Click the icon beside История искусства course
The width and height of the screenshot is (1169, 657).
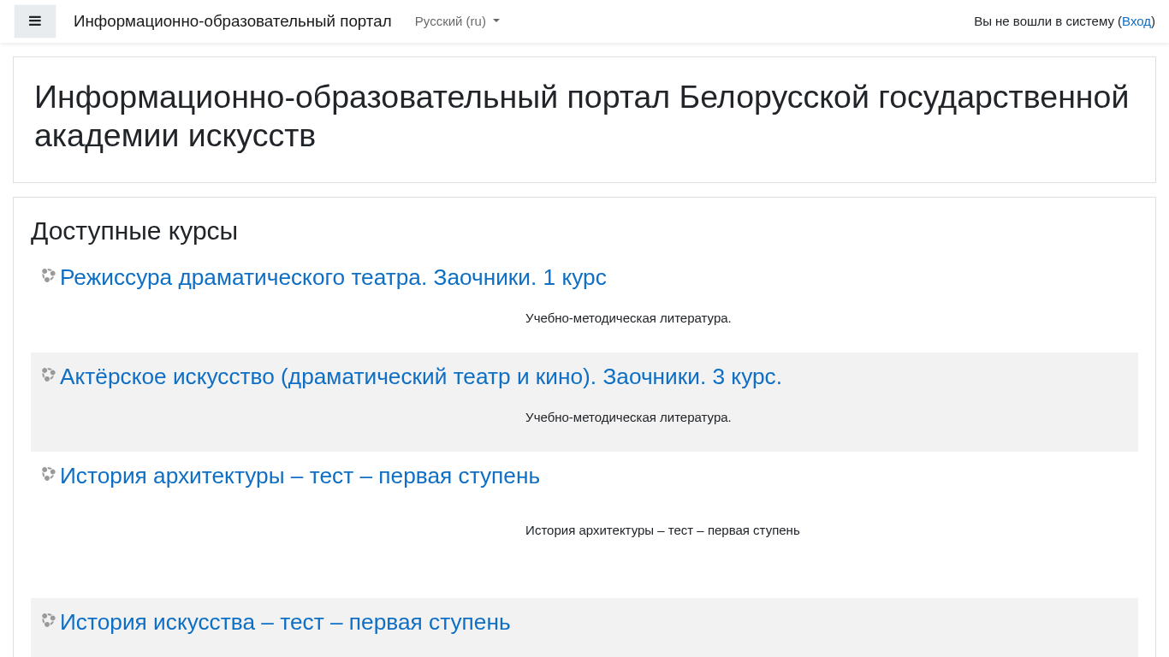(x=48, y=620)
